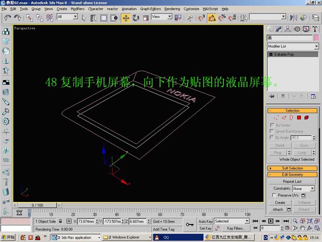
Task: Click the Undo arrow icon
Action: (7, 18)
